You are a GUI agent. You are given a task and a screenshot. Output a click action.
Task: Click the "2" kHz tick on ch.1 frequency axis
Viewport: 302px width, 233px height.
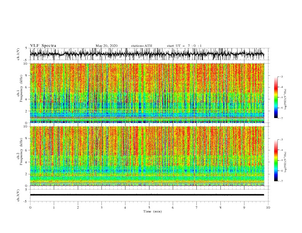27,111
